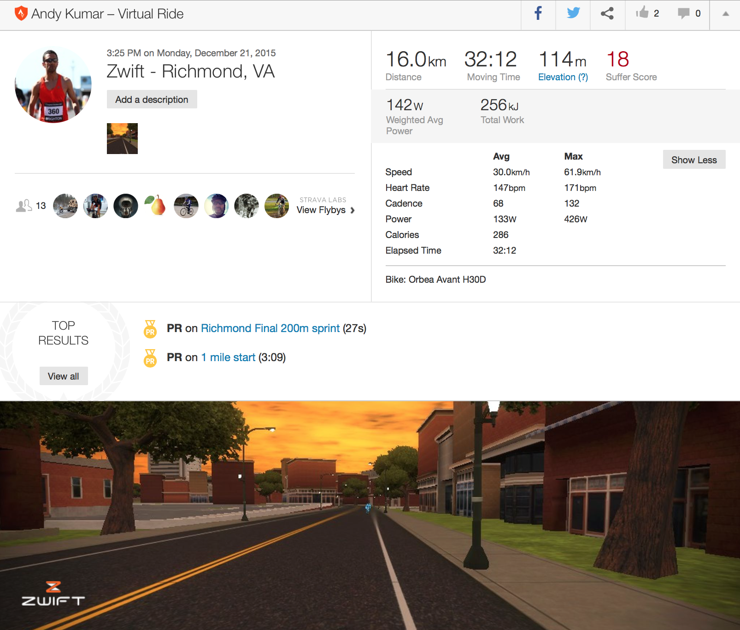The height and width of the screenshot is (630, 740).
Task: Click Show Less to collapse stats
Action: coord(694,160)
